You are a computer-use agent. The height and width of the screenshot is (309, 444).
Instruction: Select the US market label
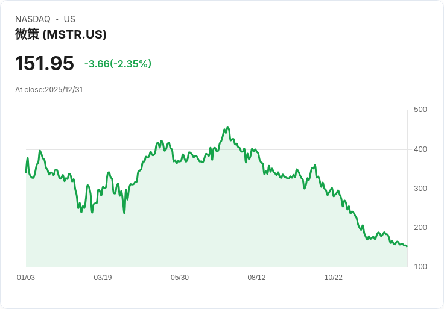coord(69,19)
